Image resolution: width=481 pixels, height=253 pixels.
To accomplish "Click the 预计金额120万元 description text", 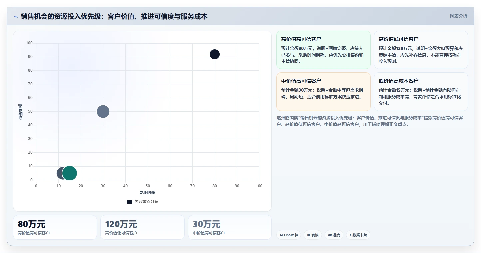I will pyautogui.click(x=421, y=55).
